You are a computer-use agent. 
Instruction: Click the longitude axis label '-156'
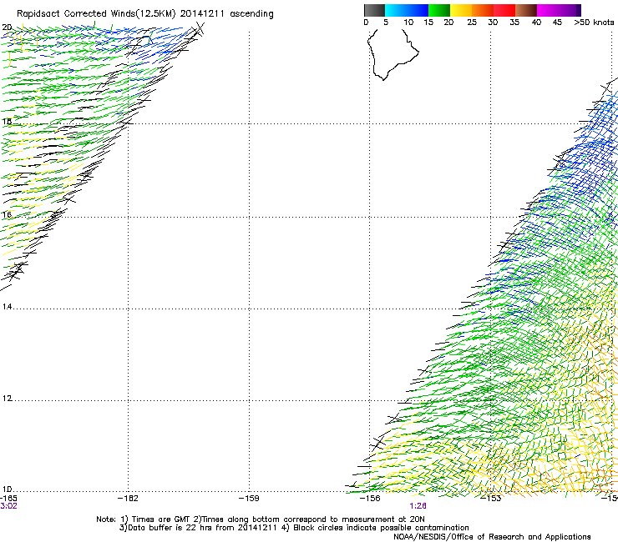coord(370,499)
